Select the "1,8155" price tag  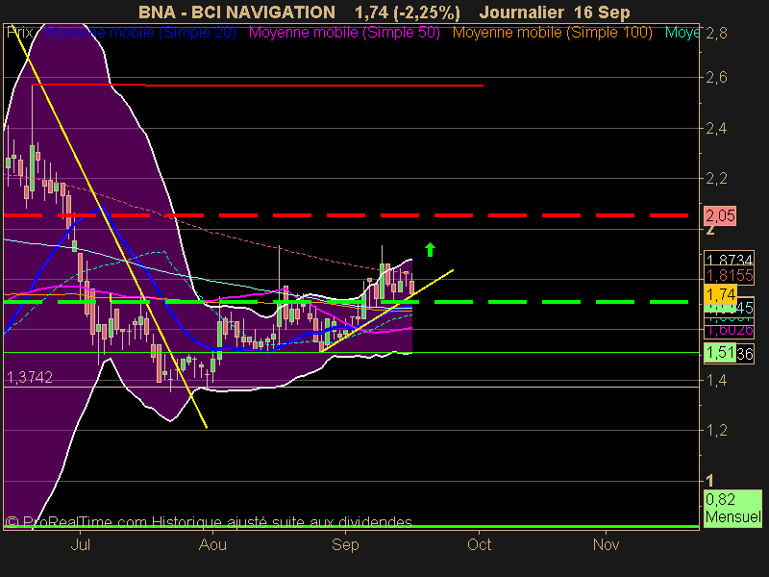(x=729, y=275)
